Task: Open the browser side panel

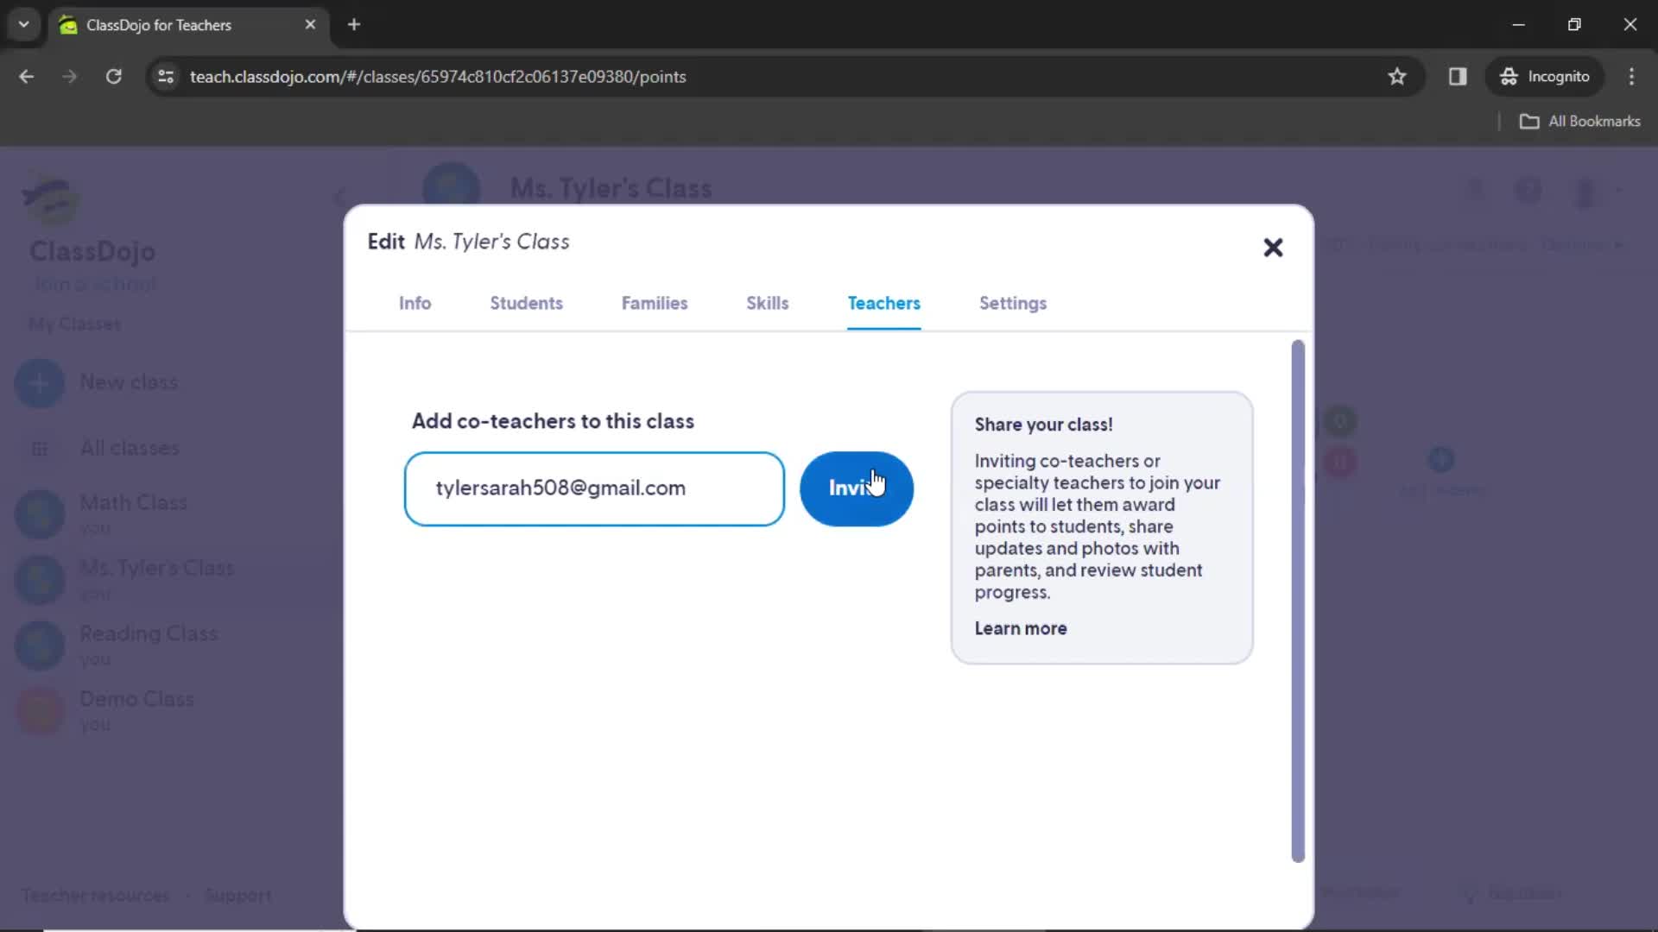Action: pos(1458,77)
